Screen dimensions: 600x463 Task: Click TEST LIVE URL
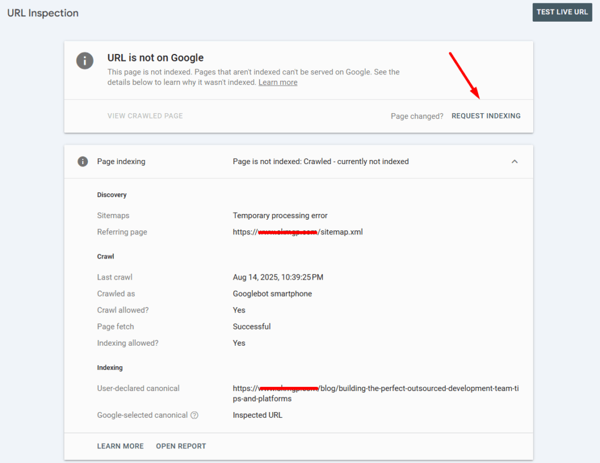(x=562, y=12)
